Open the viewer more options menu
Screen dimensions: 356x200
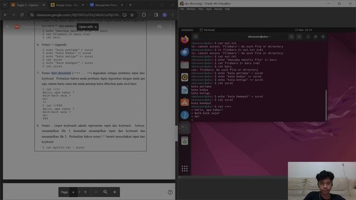pyautogui.click(x=170, y=27)
